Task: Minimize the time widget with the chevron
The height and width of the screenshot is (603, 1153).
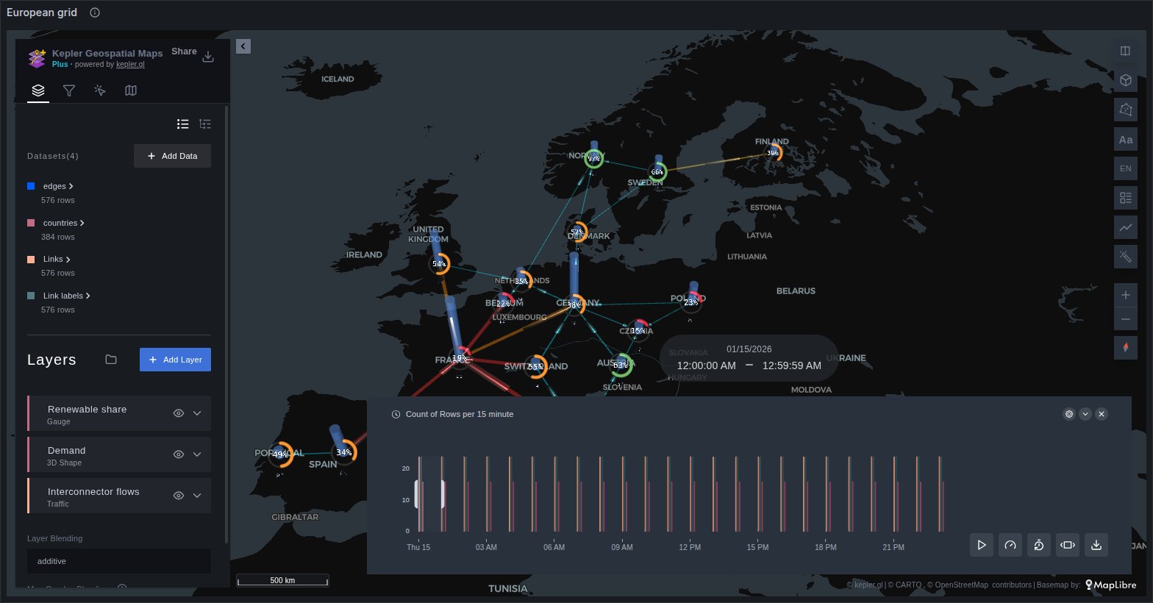Action: pyautogui.click(x=1085, y=414)
